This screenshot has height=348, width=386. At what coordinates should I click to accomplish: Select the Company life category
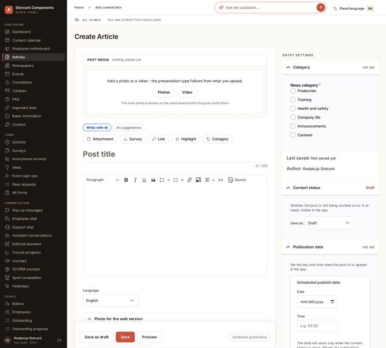click(x=293, y=118)
